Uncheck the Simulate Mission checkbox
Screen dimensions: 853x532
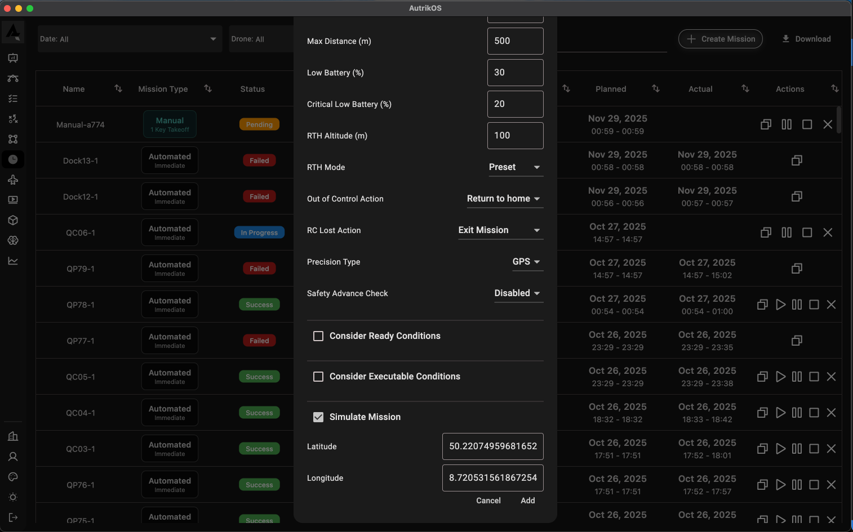coord(318,417)
